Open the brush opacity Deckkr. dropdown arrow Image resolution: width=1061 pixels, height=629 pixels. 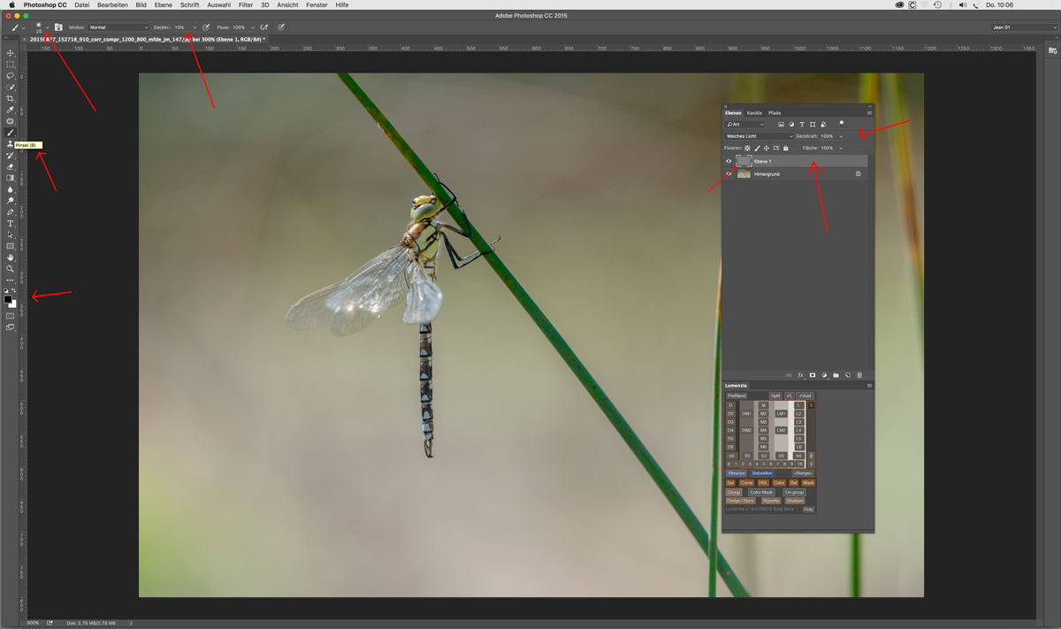coord(195,27)
